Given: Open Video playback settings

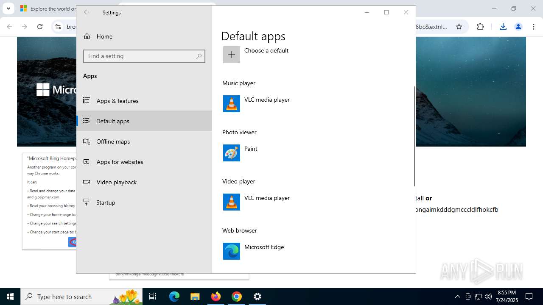Looking at the screenshot, I should (x=144, y=182).
